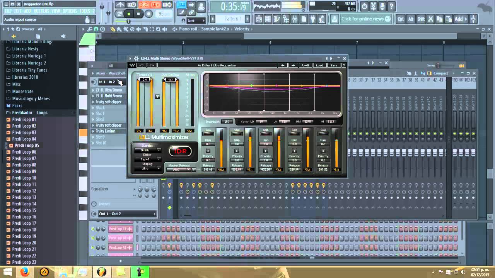This screenshot has width=495, height=278.
Task: Click Waves plugin Load preset button
Action: point(319,65)
